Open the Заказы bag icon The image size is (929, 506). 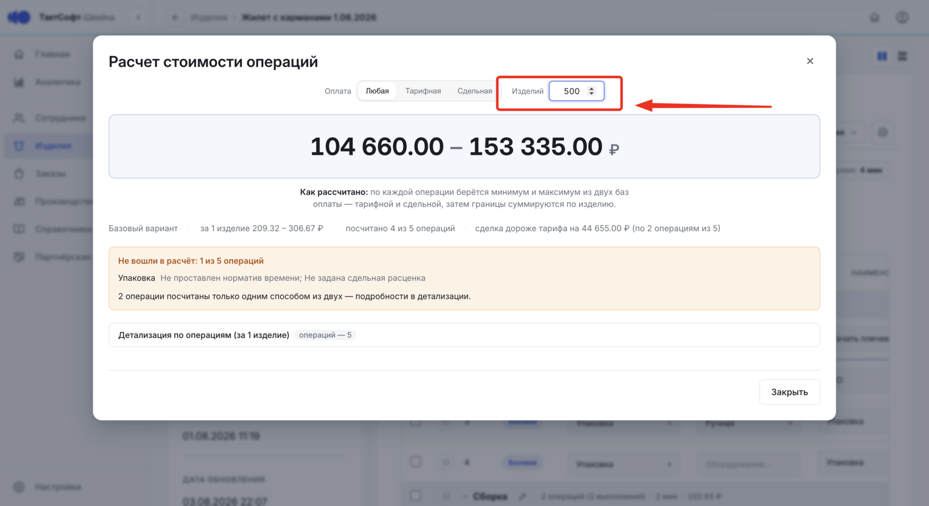19,174
